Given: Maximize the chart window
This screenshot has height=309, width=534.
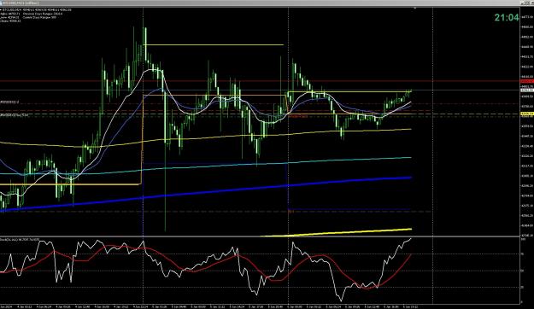Looking at the screenshot, I should 526,3.
